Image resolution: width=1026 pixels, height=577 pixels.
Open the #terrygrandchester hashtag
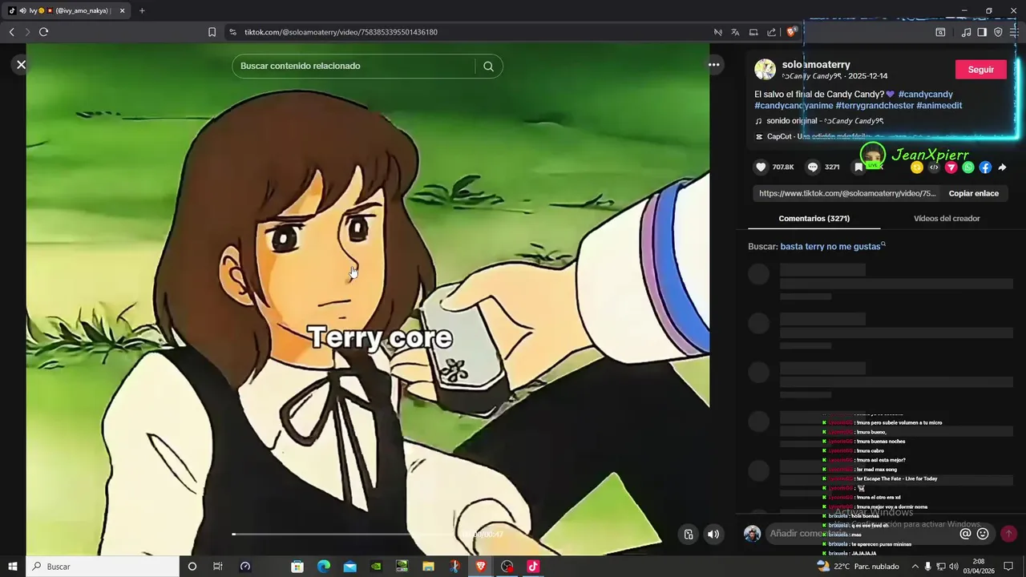coord(875,105)
